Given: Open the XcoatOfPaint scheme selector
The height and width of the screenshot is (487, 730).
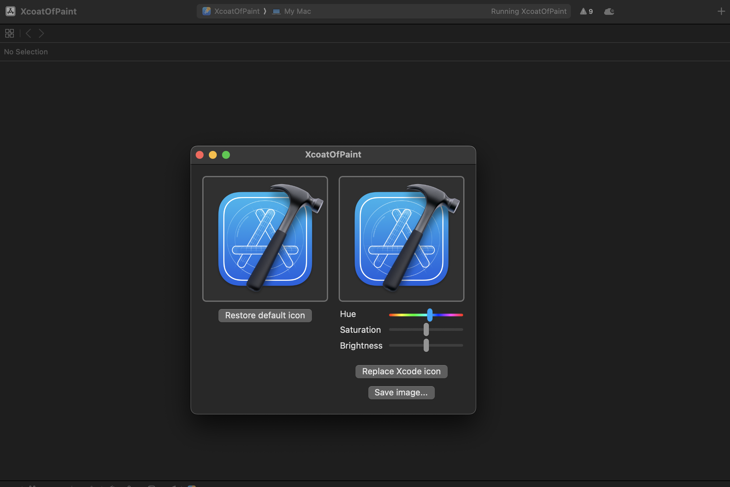Looking at the screenshot, I should click(x=232, y=12).
